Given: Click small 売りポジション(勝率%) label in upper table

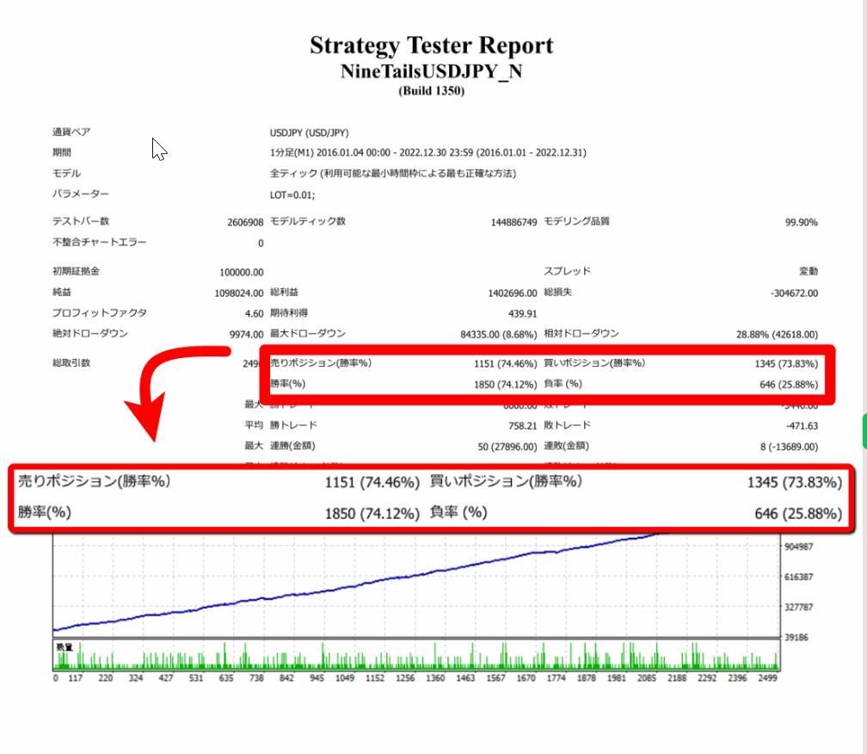Looking at the screenshot, I should click(321, 362).
